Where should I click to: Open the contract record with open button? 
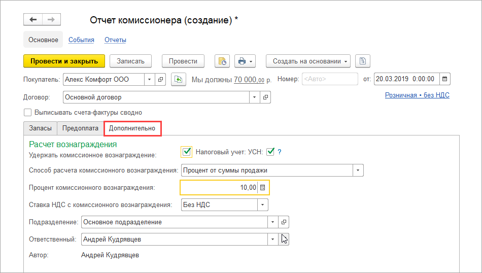point(266,97)
